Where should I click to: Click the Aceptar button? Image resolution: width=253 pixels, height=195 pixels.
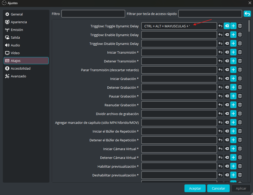pyautogui.click(x=195, y=188)
